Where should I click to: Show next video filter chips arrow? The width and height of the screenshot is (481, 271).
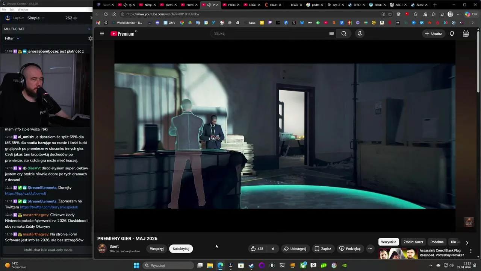[467, 243]
